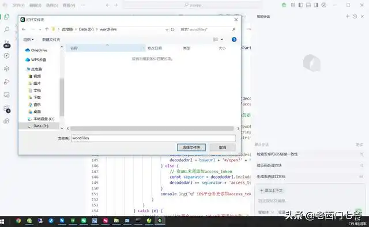Viewport: 369px width, 227px height.
Task: Cancel the dialog with 取消
Action: pos(223,147)
